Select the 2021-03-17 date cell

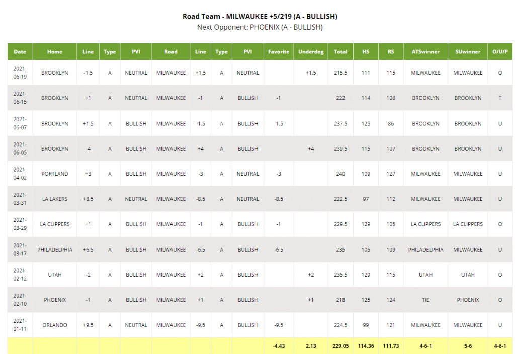20,250
